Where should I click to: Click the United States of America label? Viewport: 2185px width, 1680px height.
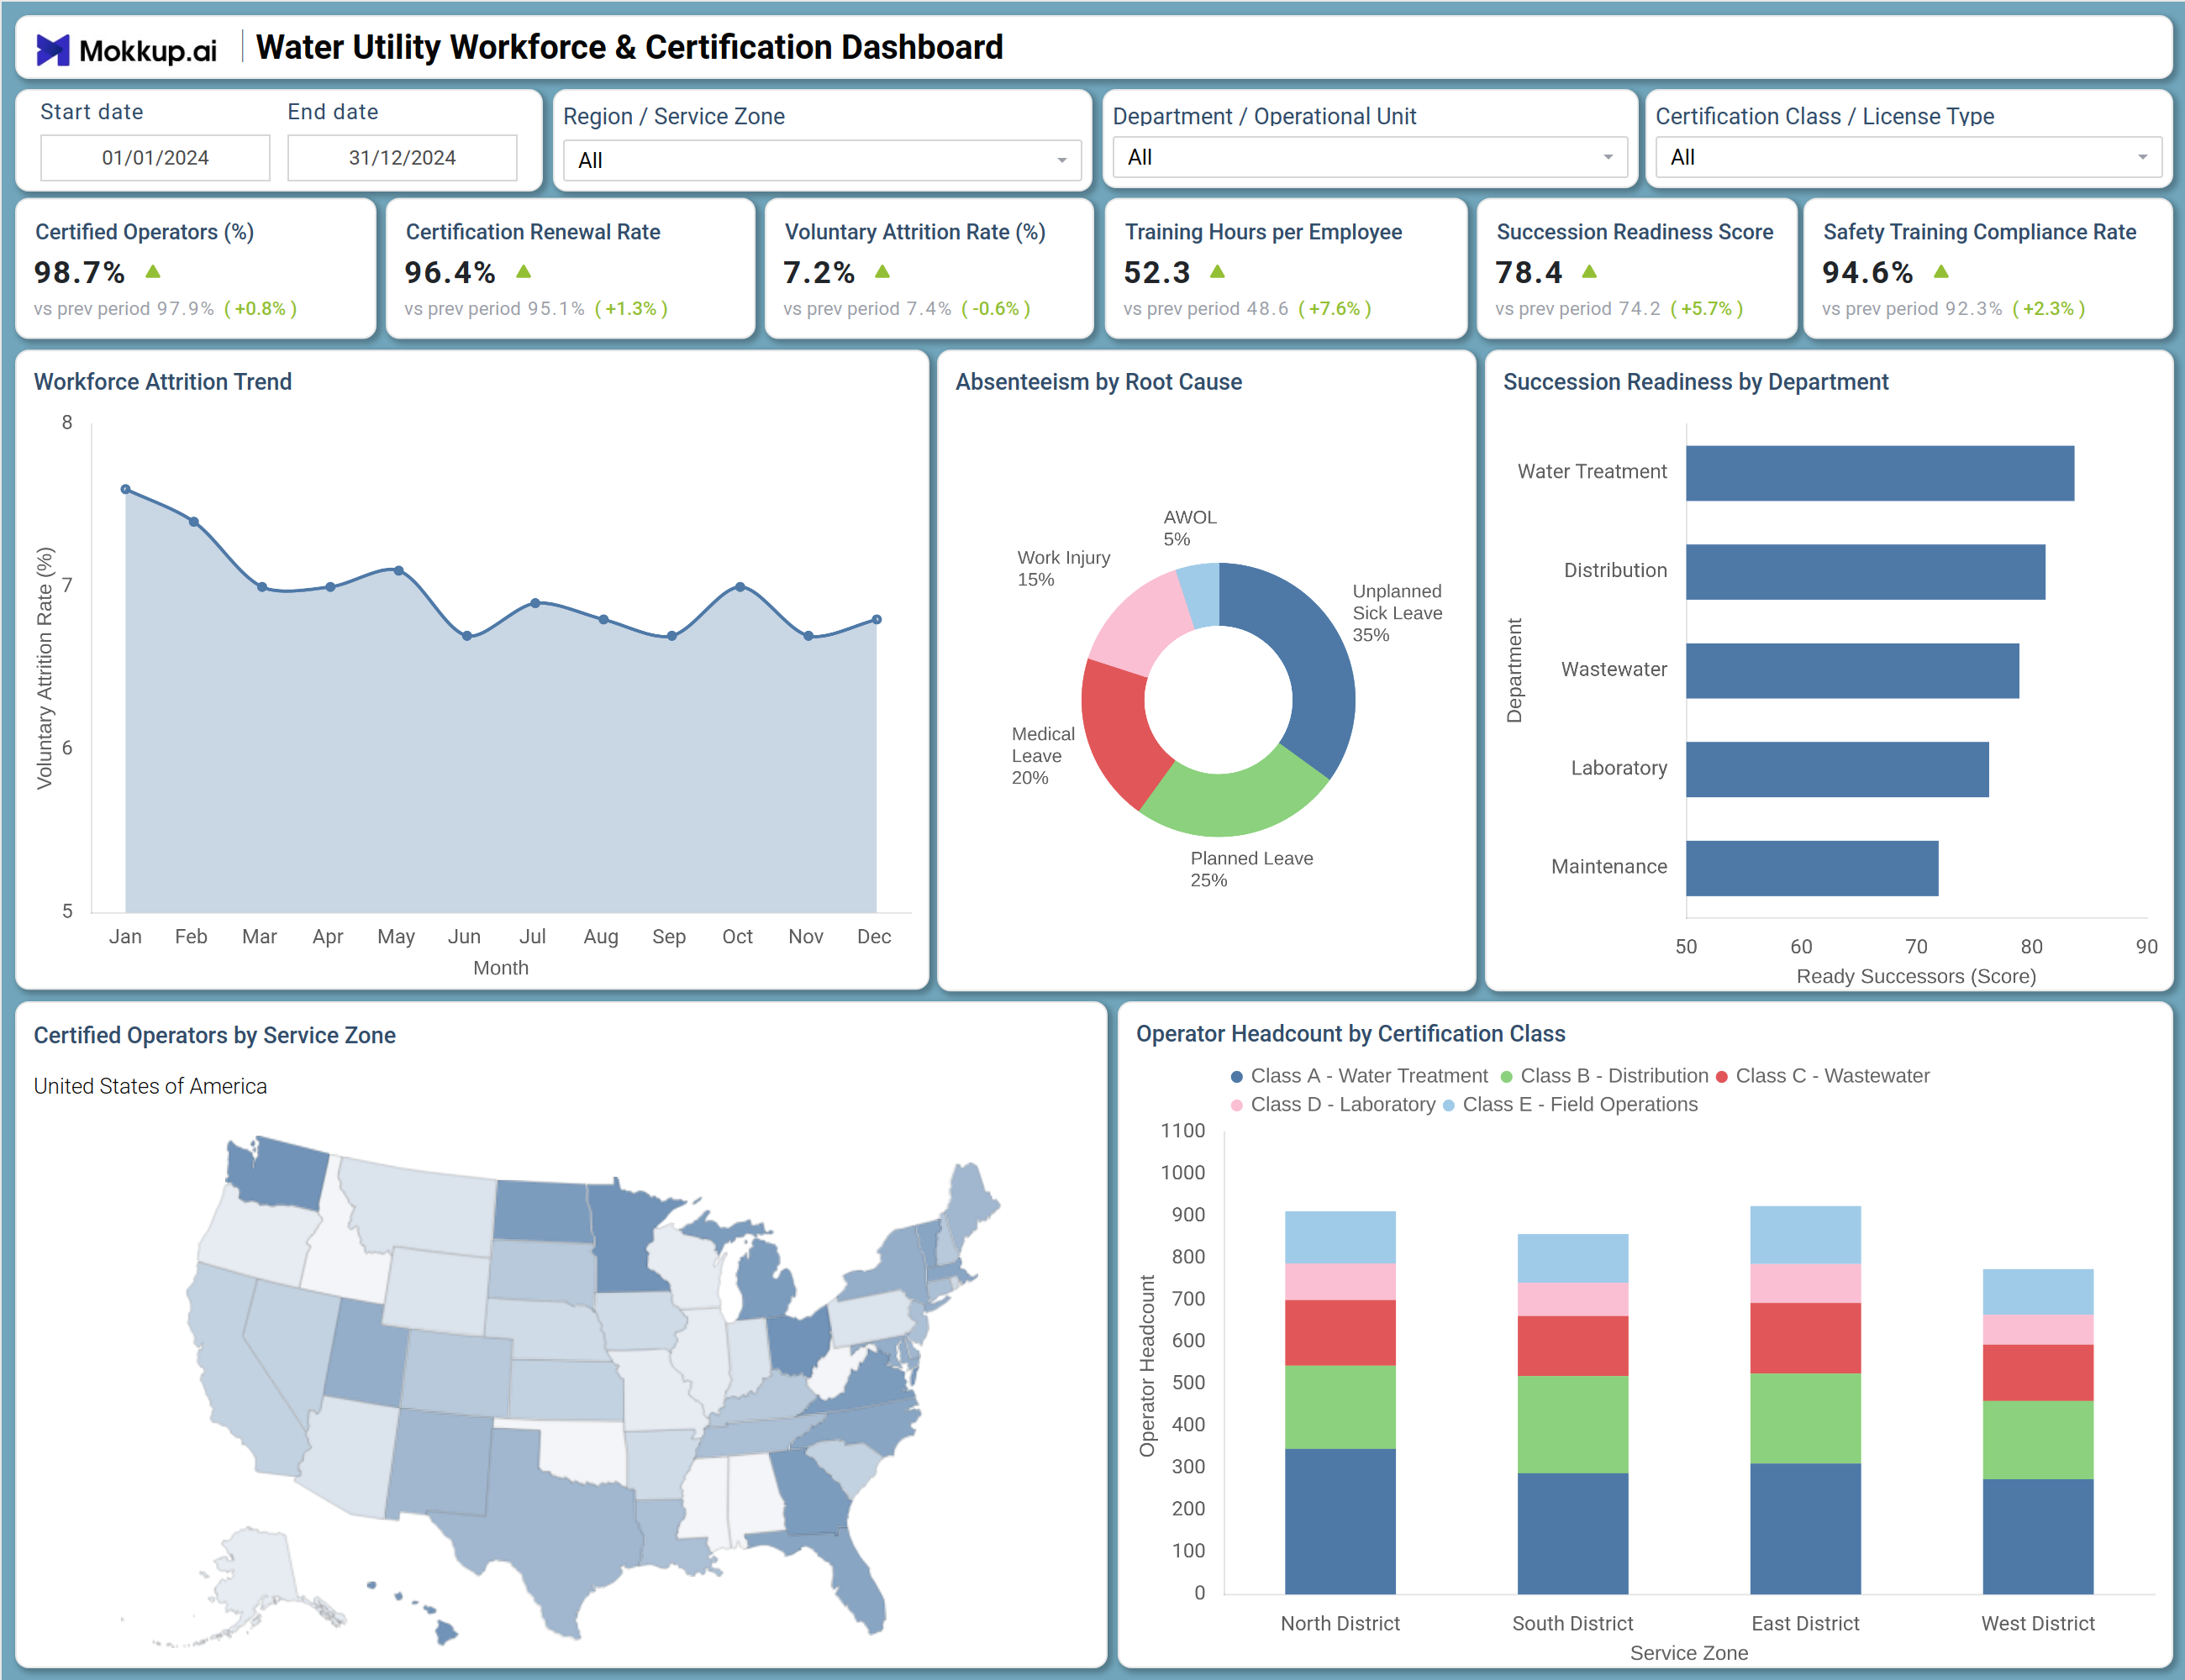pyautogui.click(x=150, y=1086)
